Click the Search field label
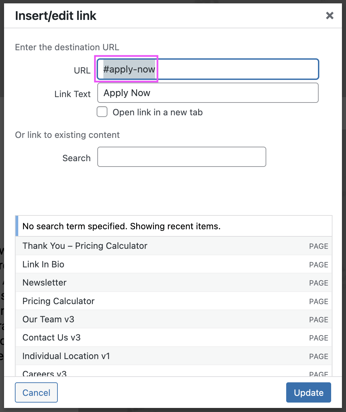 [x=76, y=158]
